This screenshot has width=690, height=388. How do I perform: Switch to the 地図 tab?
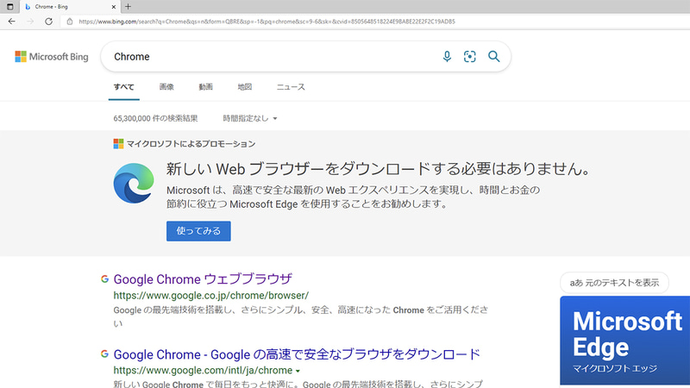(x=245, y=87)
